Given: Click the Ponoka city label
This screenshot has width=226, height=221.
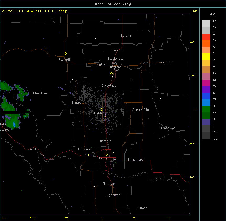Looking at the screenshot, I should point(126,36).
